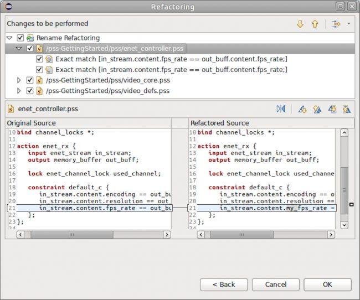Click the filter changes icon

coord(336,24)
